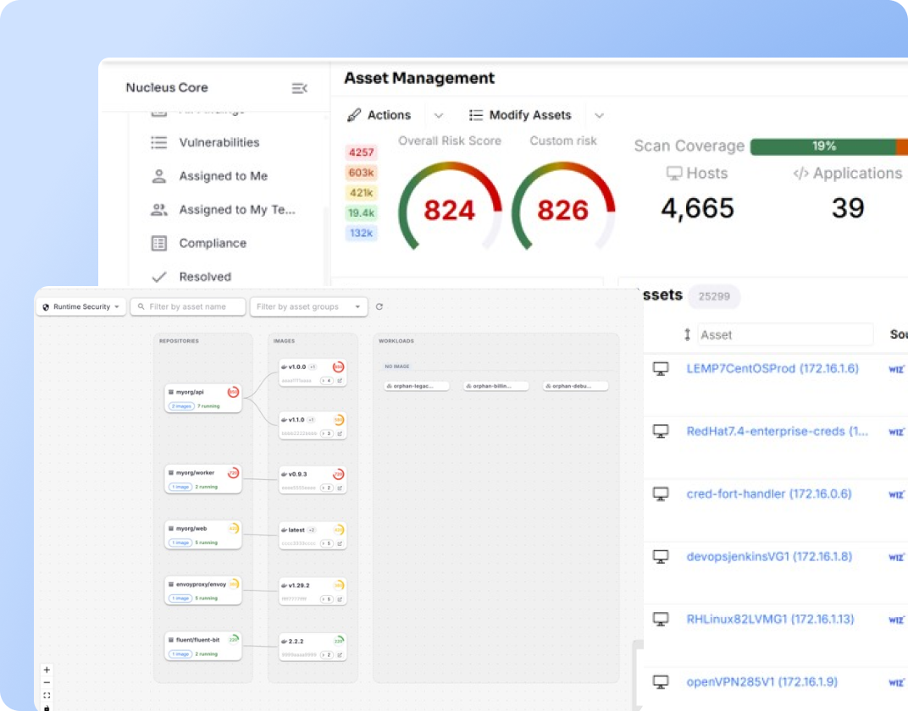The width and height of the screenshot is (908, 711).
Task: Click the risk score ring on myorg/worker
Action: coord(233,473)
